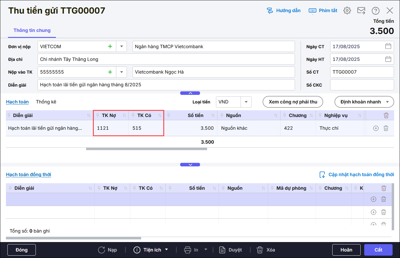Open the help question mark icon
This screenshot has width=400, height=258.
tap(375, 11)
